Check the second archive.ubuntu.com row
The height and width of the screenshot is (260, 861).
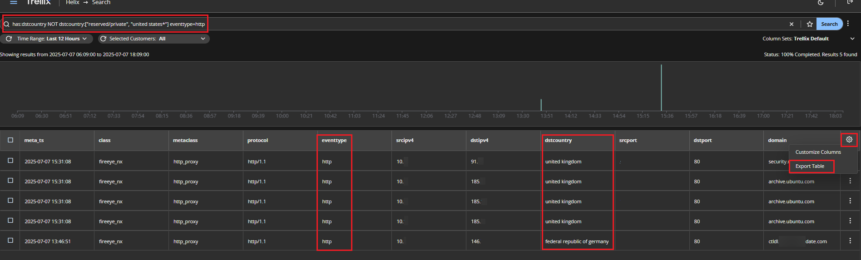[x=10, y=201]
